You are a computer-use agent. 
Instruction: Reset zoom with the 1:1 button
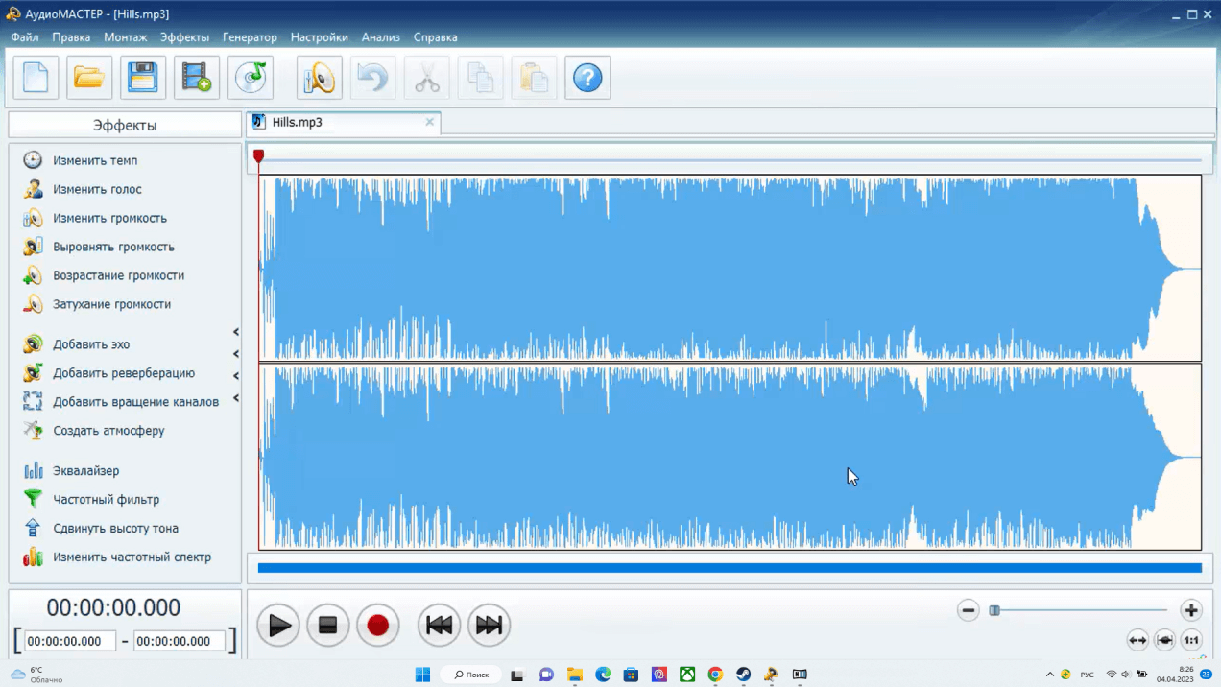click(x=1191, y=640)
